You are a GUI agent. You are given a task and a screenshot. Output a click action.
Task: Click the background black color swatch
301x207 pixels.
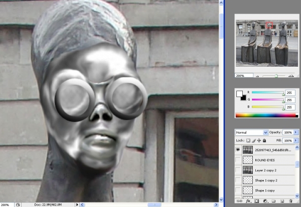click(244, 98)
